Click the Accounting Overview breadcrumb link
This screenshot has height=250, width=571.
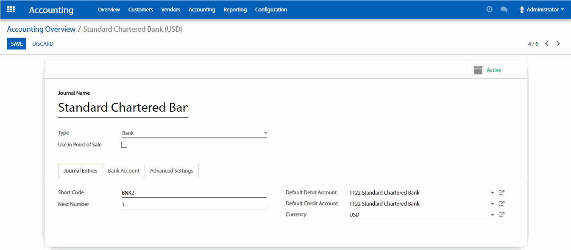click(41, 29)
